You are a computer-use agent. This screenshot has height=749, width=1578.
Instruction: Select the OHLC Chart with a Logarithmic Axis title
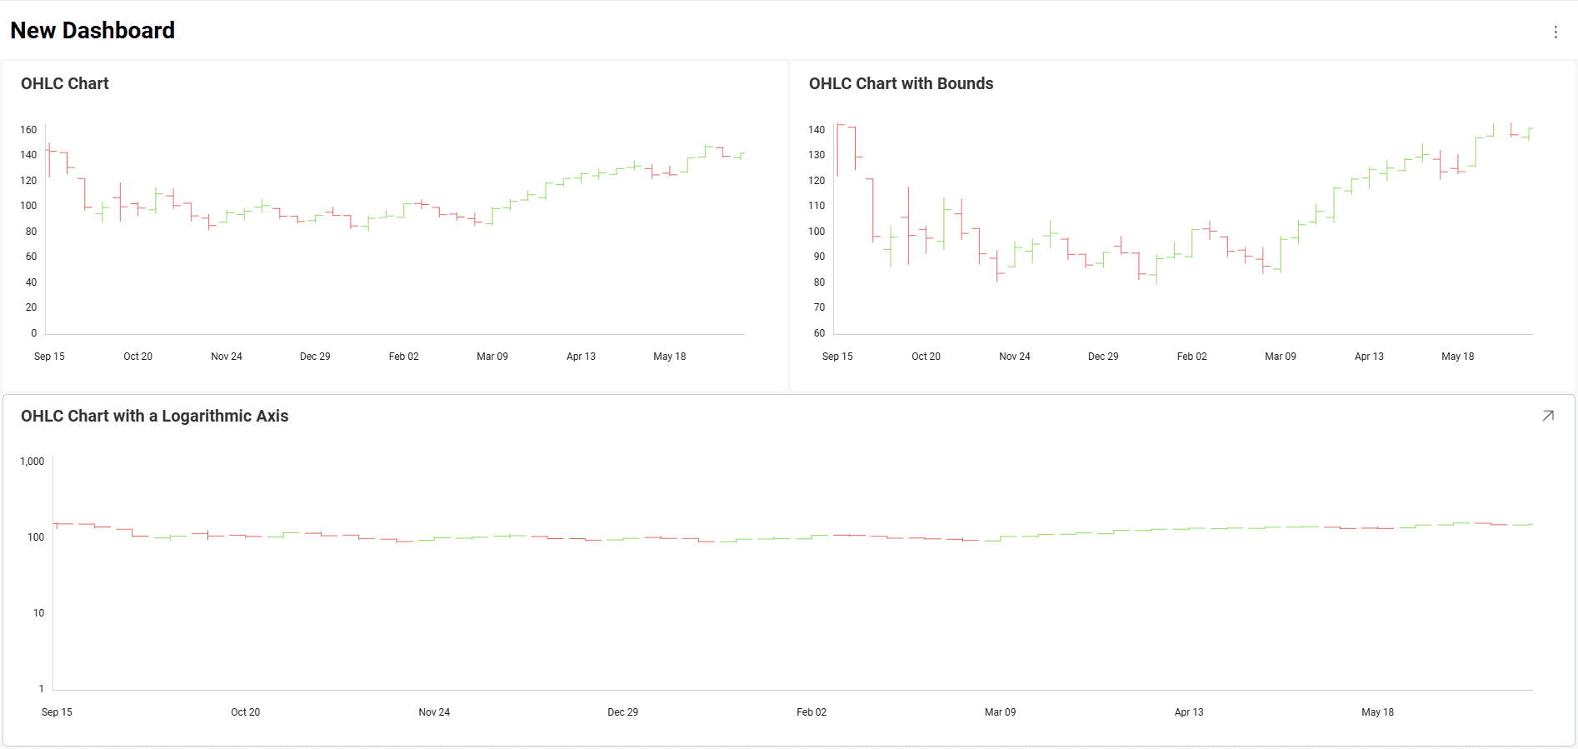pyautogui.click(x=155, y=416)
